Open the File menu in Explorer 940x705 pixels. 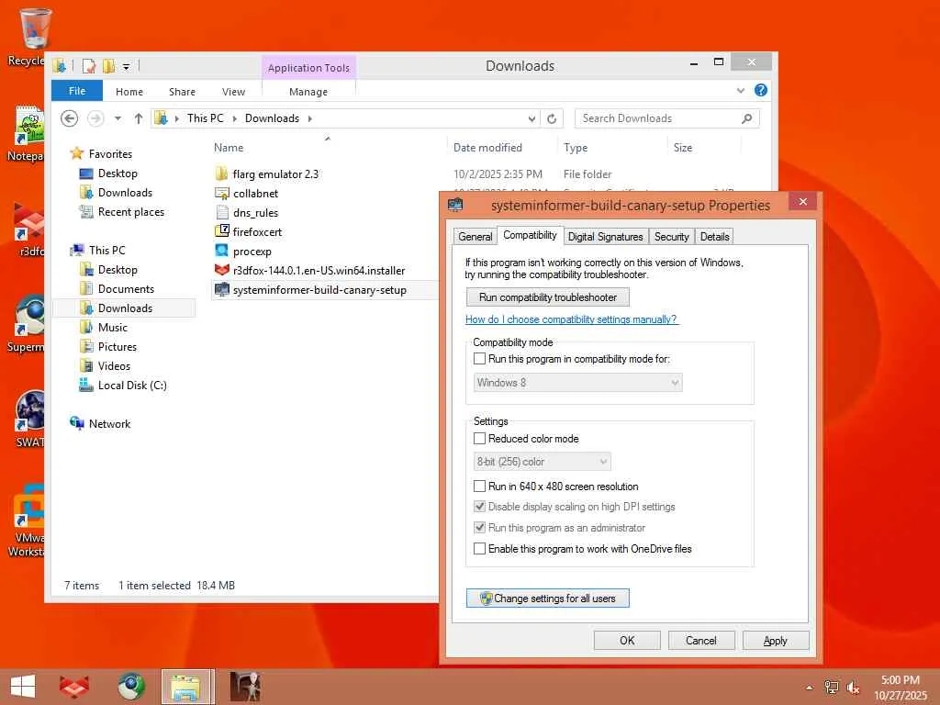[x=77, y=91]
